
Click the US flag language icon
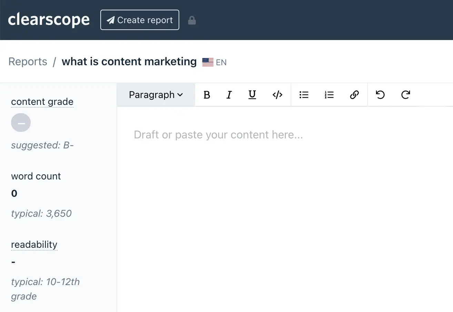click(208, 62)
